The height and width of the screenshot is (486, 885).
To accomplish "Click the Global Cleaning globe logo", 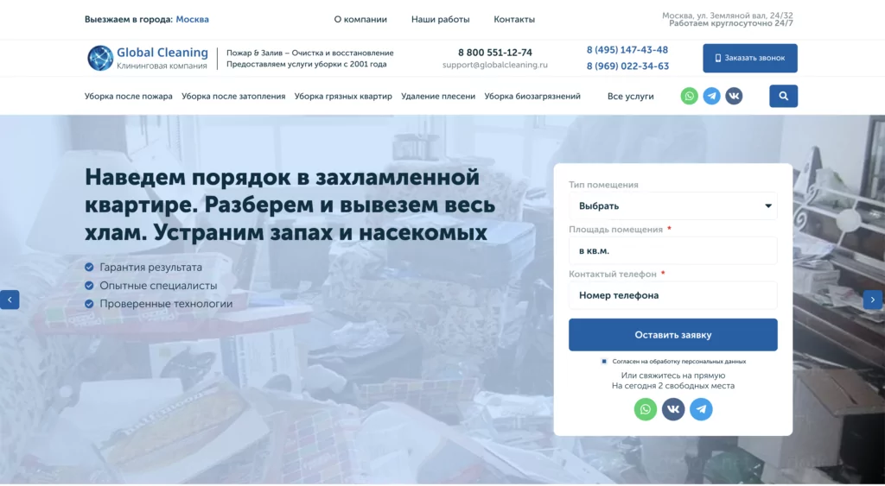I will (x=100, y=58).
